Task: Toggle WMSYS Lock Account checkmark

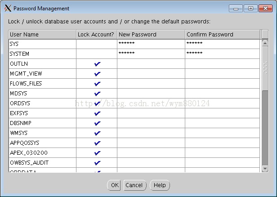Action: (x=97, y=133)
